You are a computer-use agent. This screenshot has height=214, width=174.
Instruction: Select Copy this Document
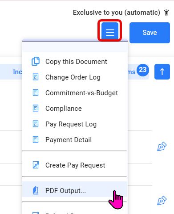[75, 62]
